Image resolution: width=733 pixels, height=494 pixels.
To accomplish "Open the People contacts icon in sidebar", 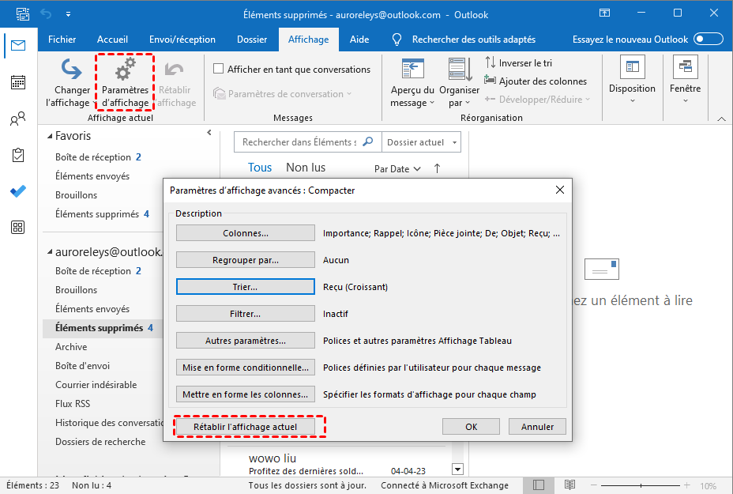I will tap(17, 119).
